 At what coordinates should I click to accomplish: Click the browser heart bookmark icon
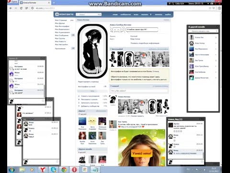(213, 8)
